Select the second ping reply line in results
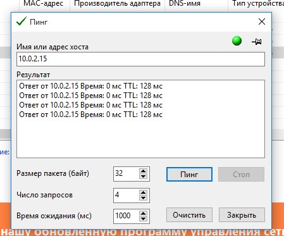Viewport: 284px width, 236px height. (90, 96)
